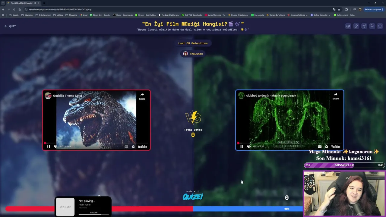Toggle fullscreen mode in quiz header
The width and height of the screenshot is (386, 217).
pyautogui.click(x=380, y=26)
